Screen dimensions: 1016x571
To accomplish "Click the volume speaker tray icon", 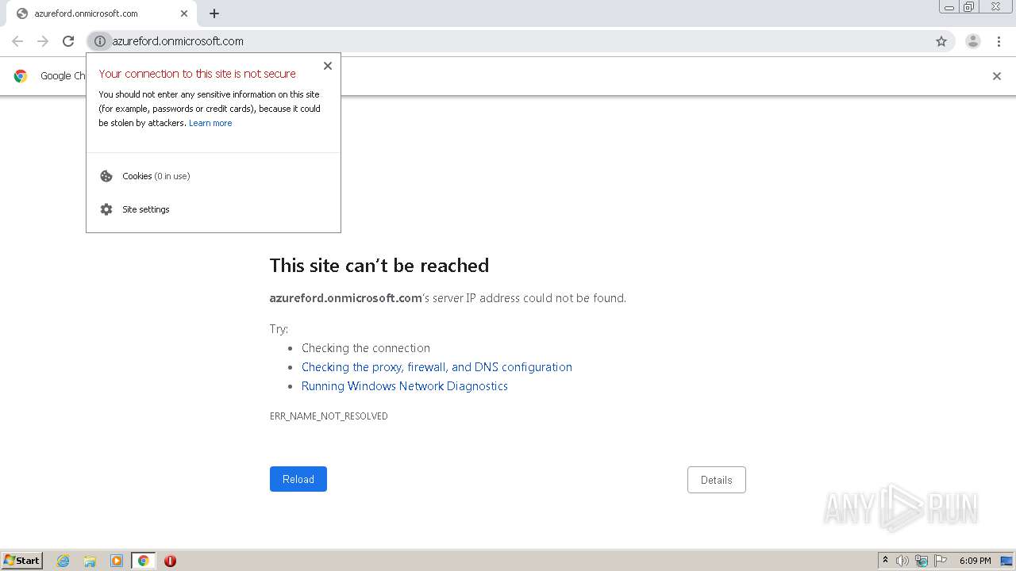I will [902, 561].
